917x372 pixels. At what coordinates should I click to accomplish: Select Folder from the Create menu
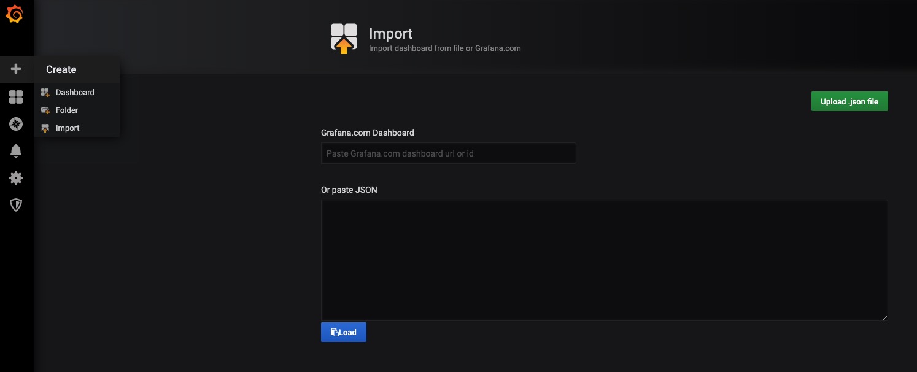point(67,110)
